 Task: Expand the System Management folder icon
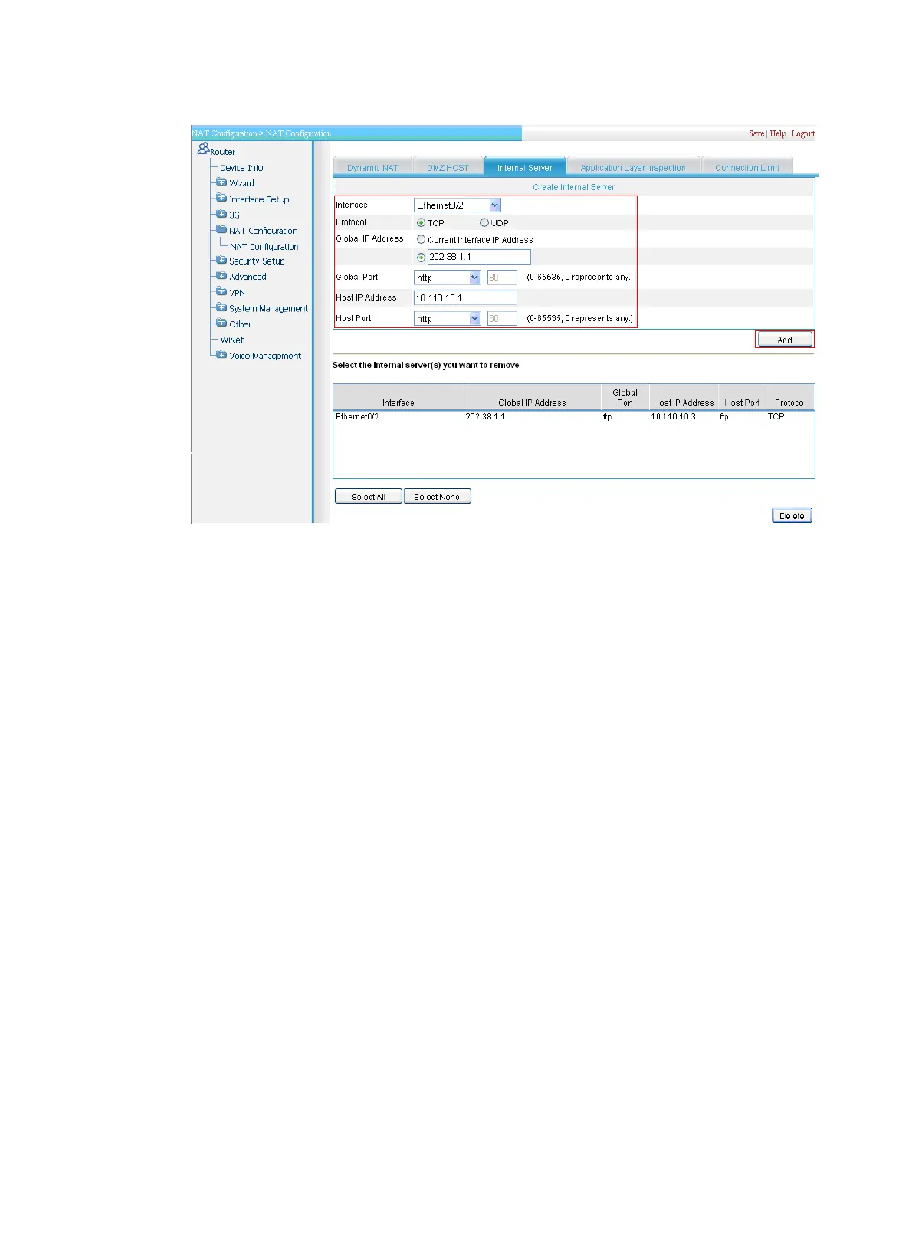click(221, 307)
